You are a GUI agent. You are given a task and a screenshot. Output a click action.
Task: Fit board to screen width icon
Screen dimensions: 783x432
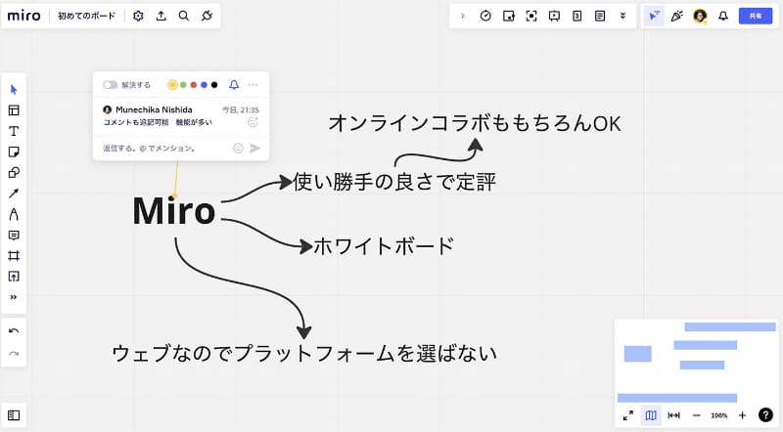click(x=673, y=415)
